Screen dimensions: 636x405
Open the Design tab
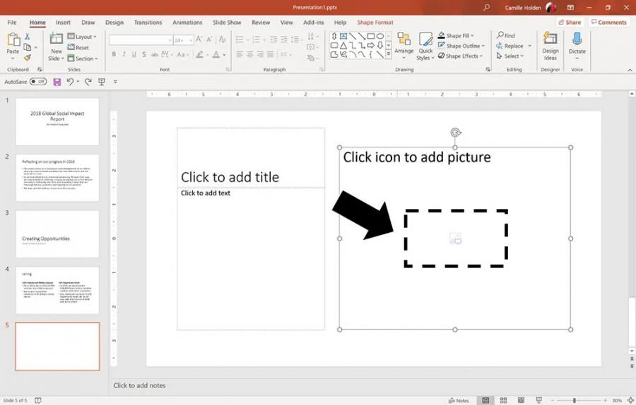pyautogui.click(x=114, y=23)
